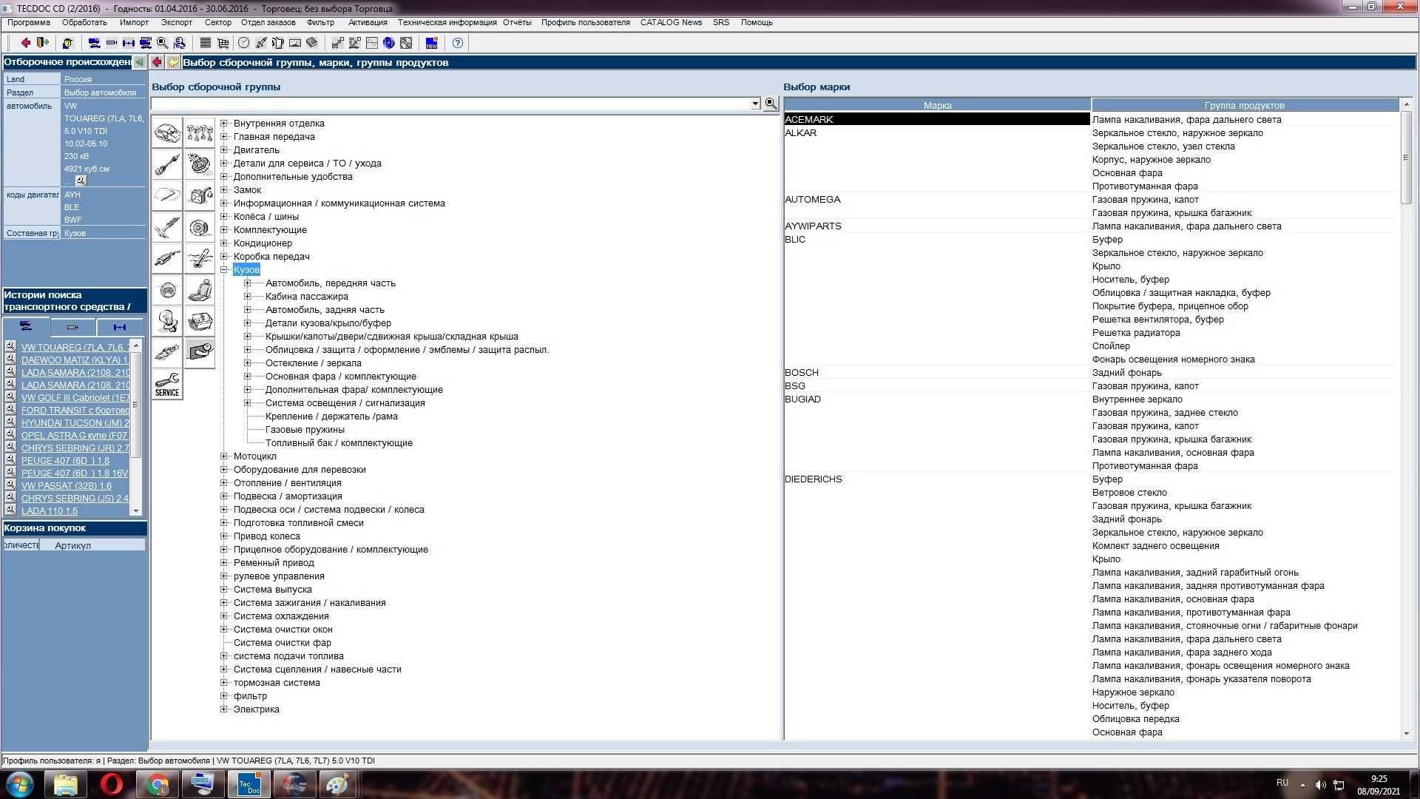Click the shopping cart toolbar icon

223,43
